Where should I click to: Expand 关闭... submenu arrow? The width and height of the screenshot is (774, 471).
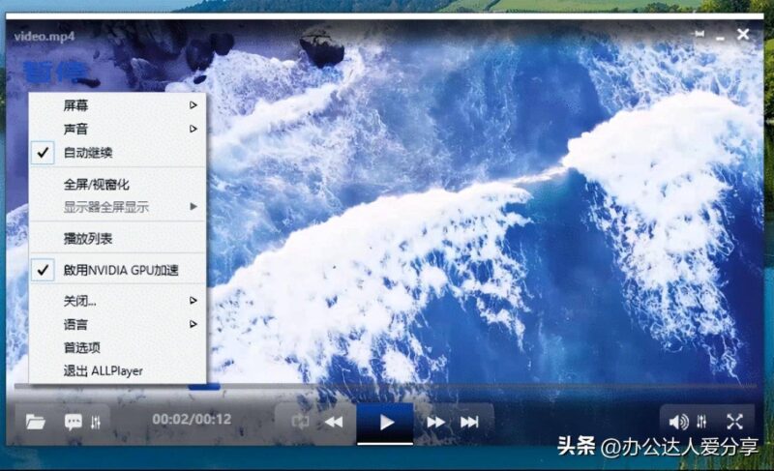point(193,301)
